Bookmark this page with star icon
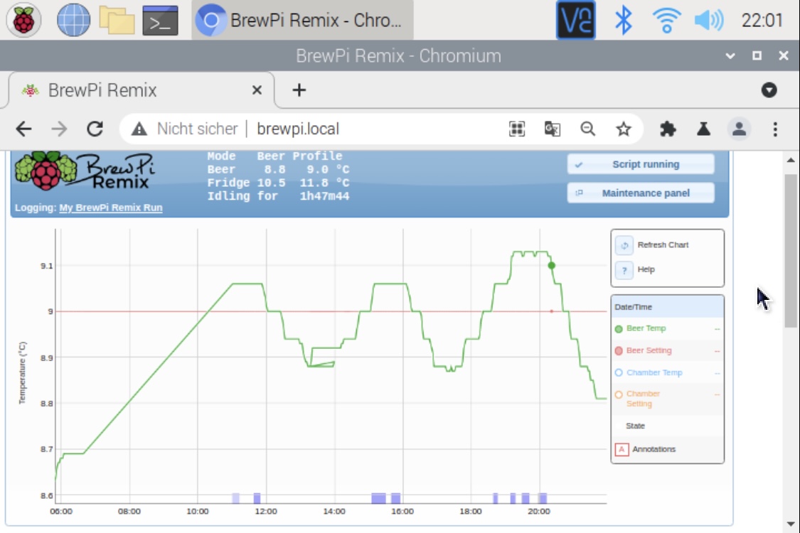 [624, 129]
